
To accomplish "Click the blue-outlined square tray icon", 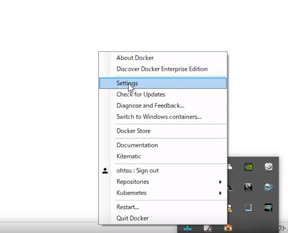I will coord(248,207).
